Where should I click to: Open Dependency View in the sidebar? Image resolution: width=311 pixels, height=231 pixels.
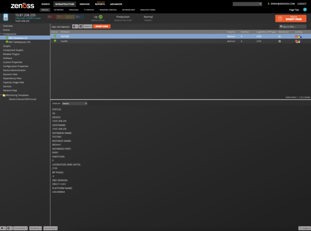(12, 79)
